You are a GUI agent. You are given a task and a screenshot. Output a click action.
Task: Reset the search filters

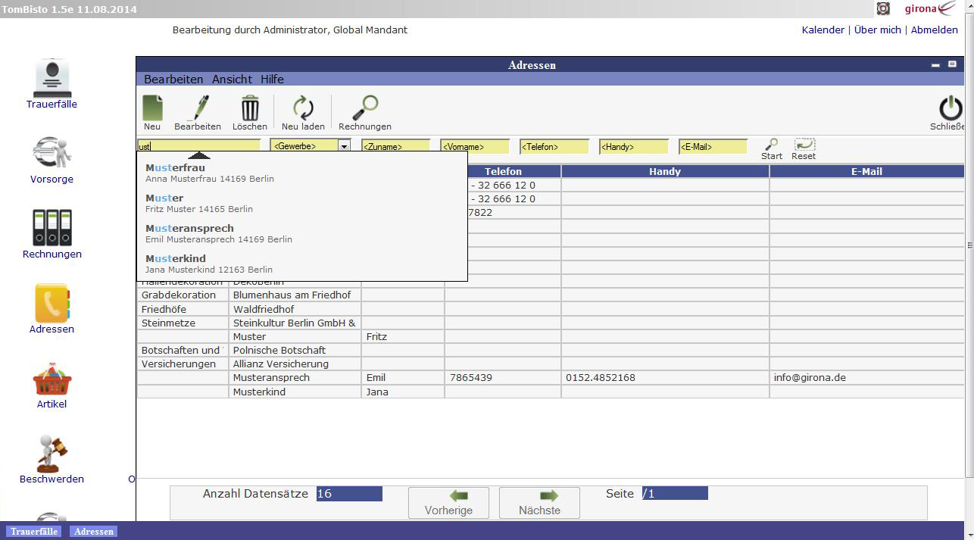tap(804, 145)
